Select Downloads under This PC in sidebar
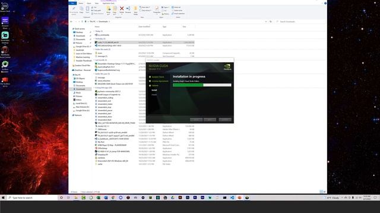380x213 pixels. 81,89
